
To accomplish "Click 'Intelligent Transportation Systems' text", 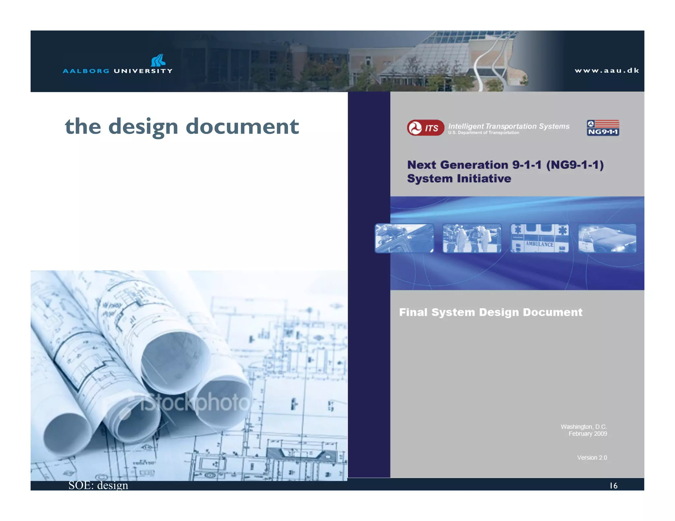I will 509,126.
